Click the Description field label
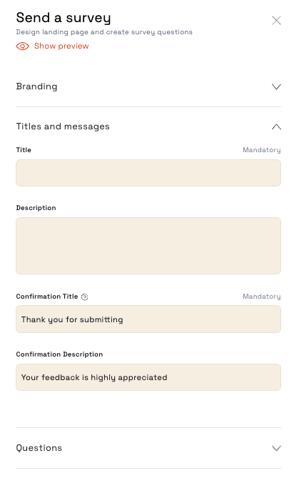 36,208
